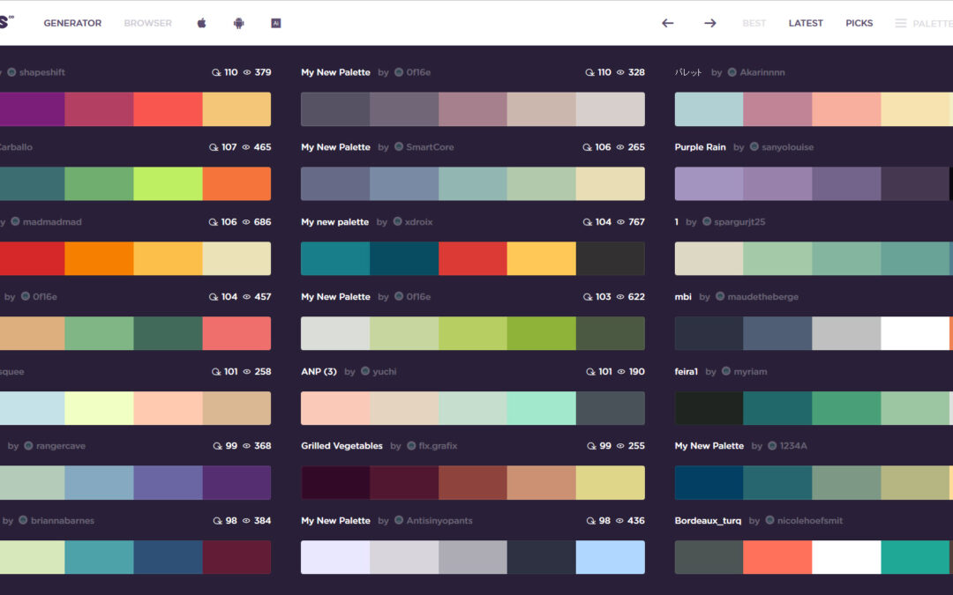
Task: Open the Purple Rain palette title
Action: pyautogui.click(x=700, y=147)
